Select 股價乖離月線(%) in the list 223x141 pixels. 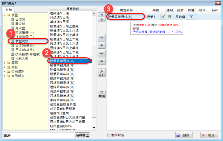(x=62, y=65)
